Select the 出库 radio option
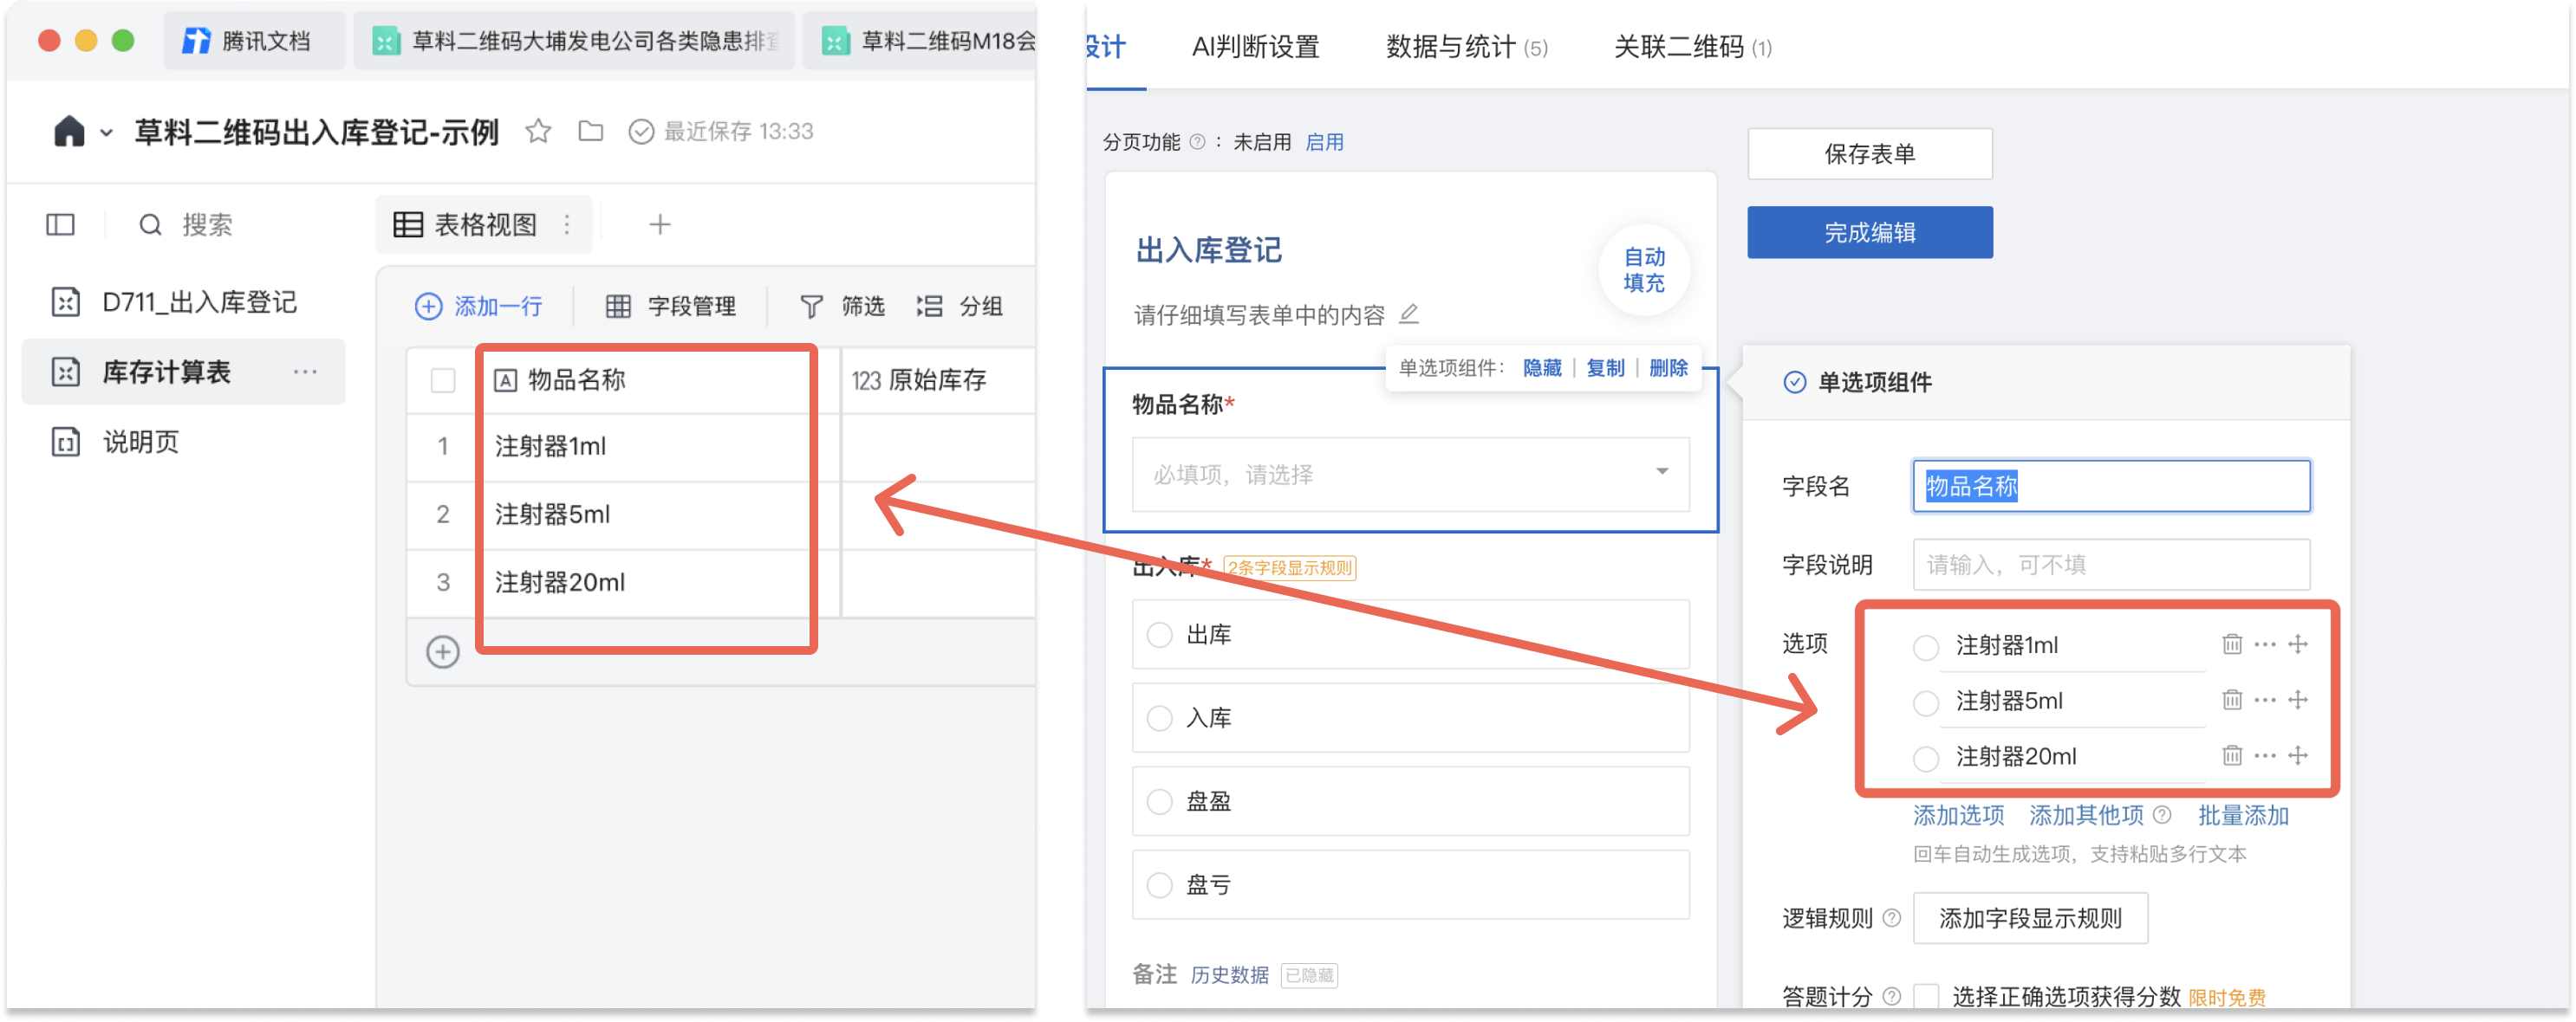Image resolution: width=2576 pixels, height=1022 pixels. point(1159,634)
